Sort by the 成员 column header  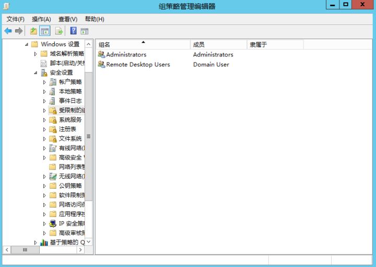(x=219, y=44)
